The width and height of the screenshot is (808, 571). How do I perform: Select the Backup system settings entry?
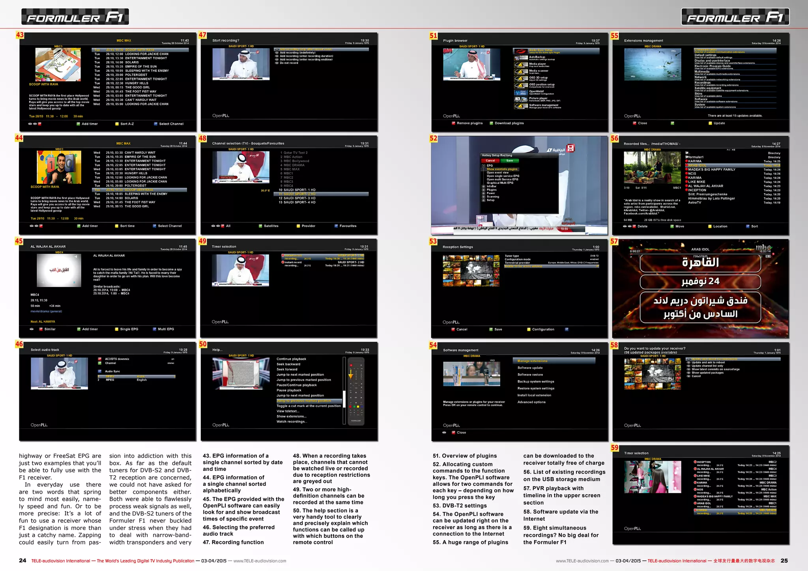tap(536, 381)
